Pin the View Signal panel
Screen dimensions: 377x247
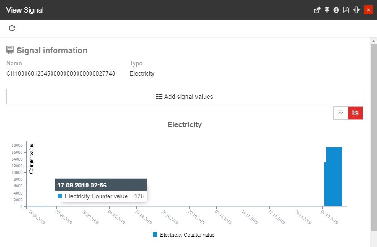coord(327,10)
